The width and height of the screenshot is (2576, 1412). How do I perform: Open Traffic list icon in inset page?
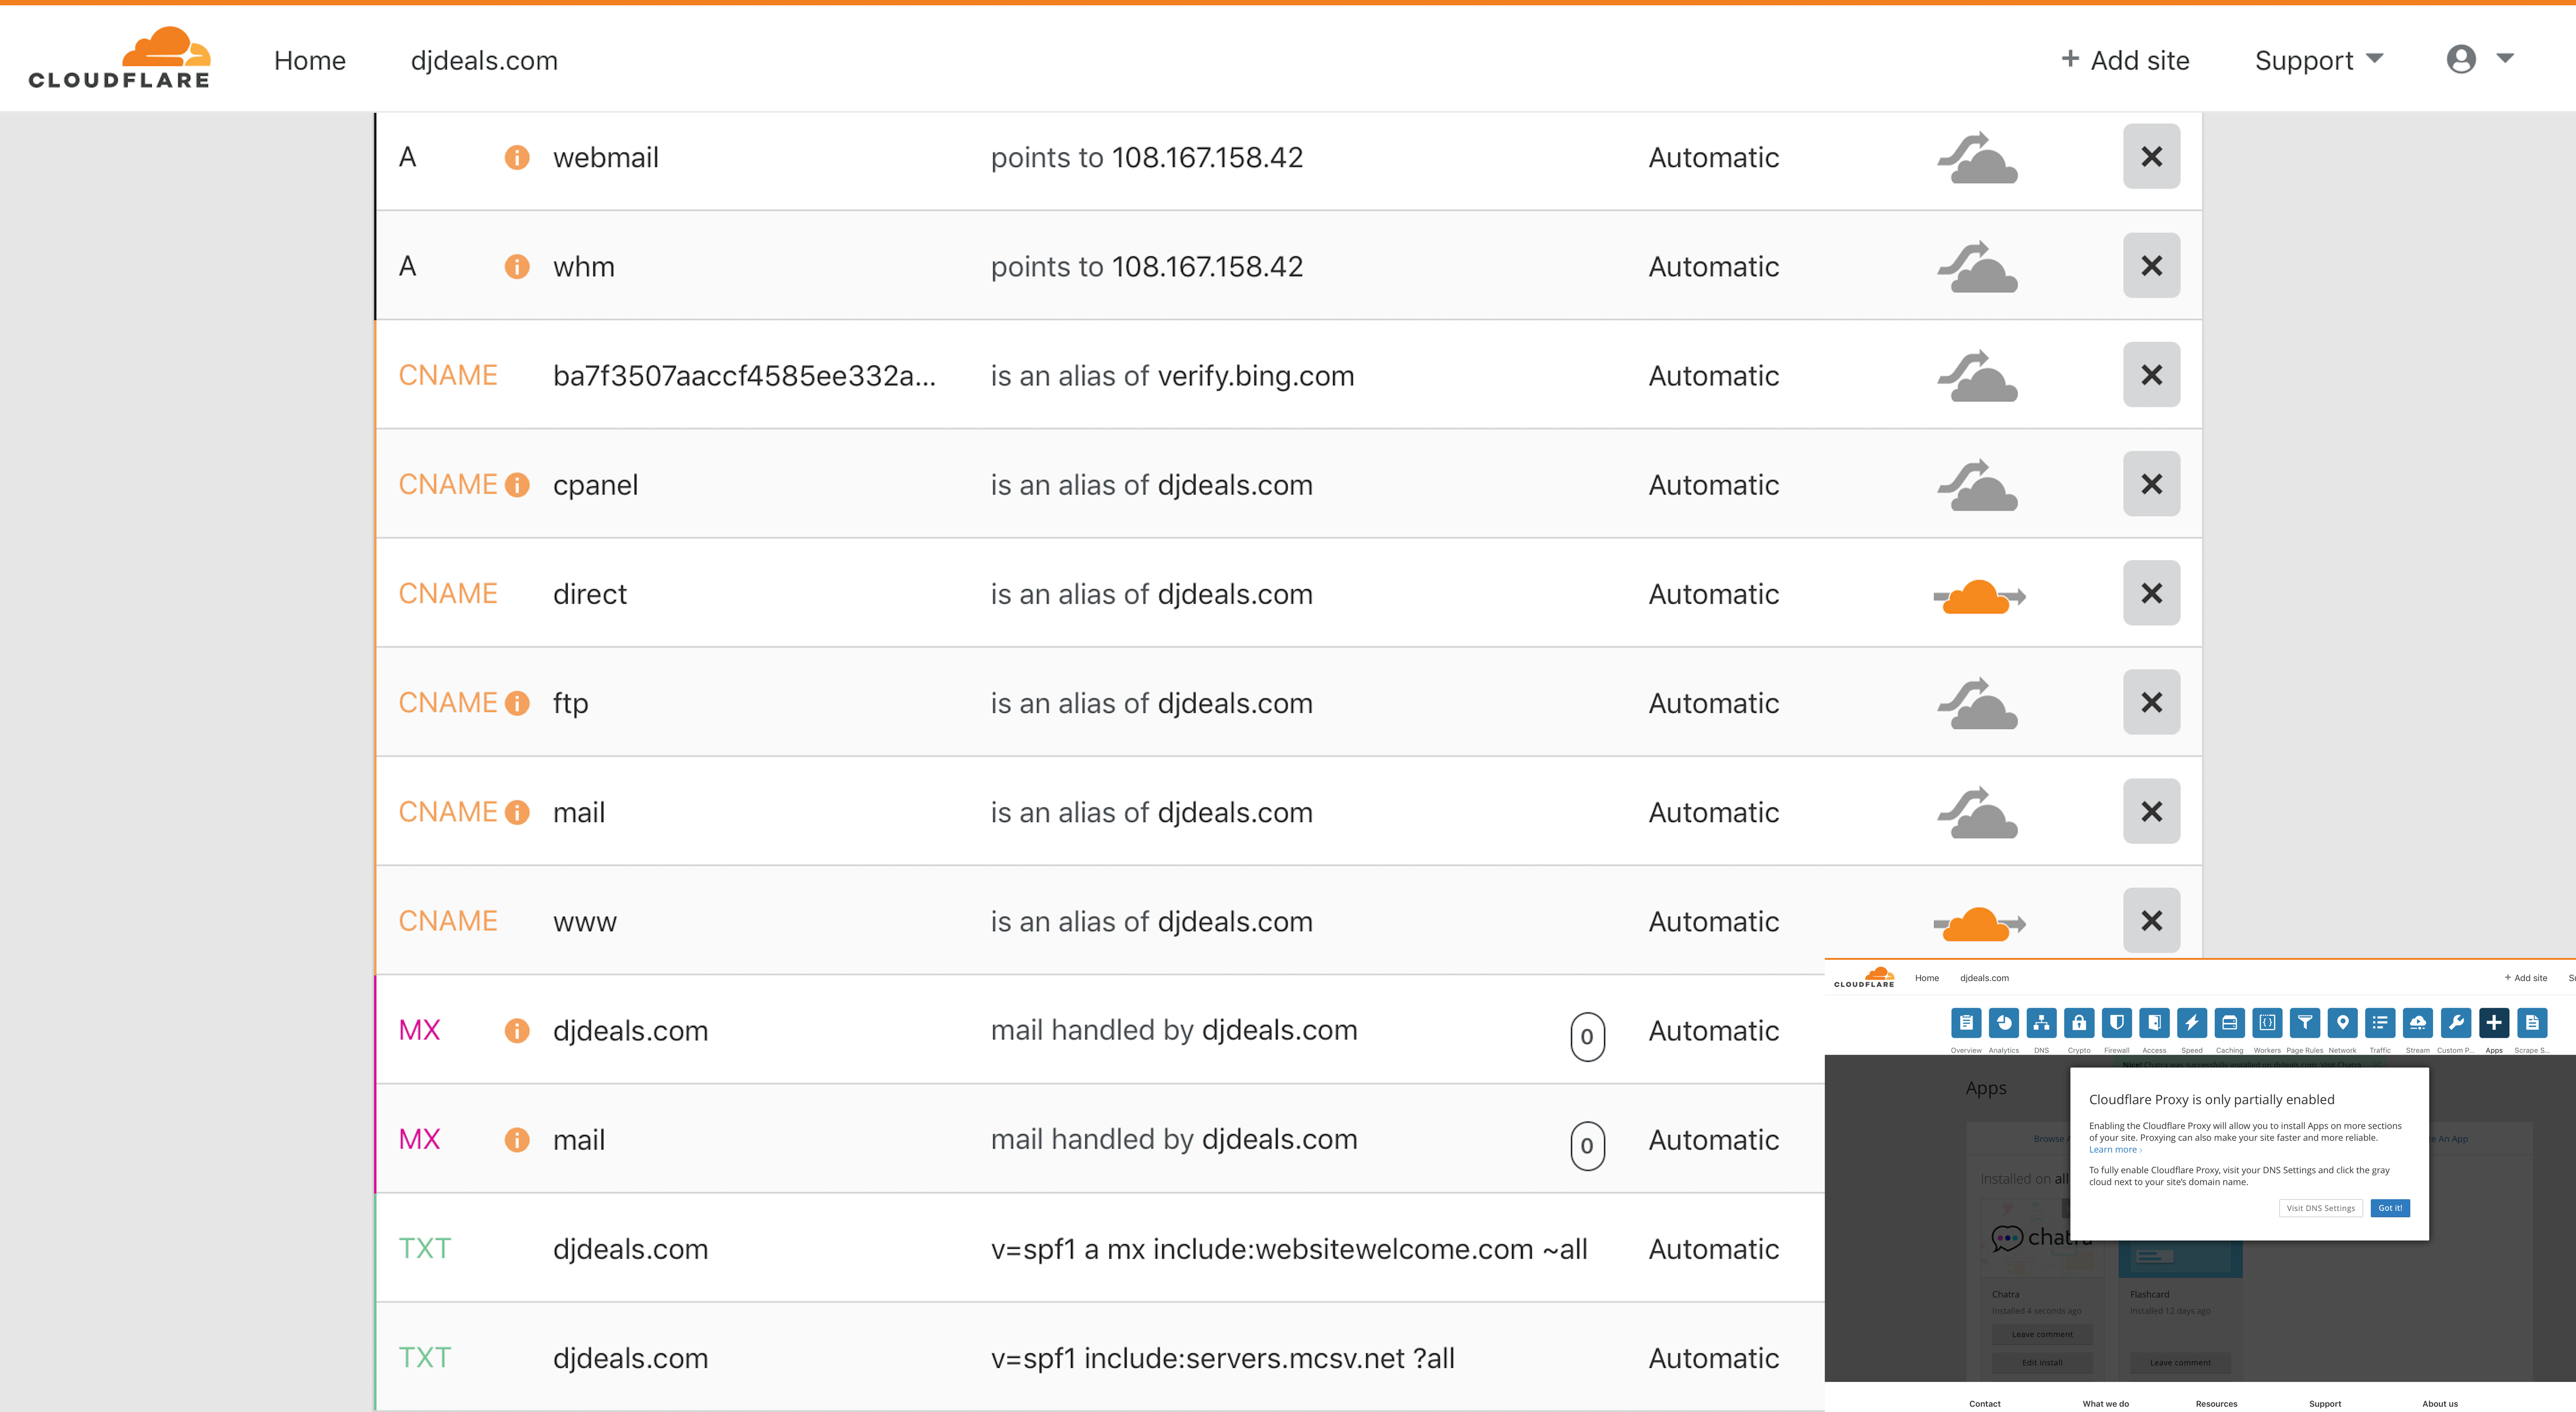click(x=2380, y=1023)
